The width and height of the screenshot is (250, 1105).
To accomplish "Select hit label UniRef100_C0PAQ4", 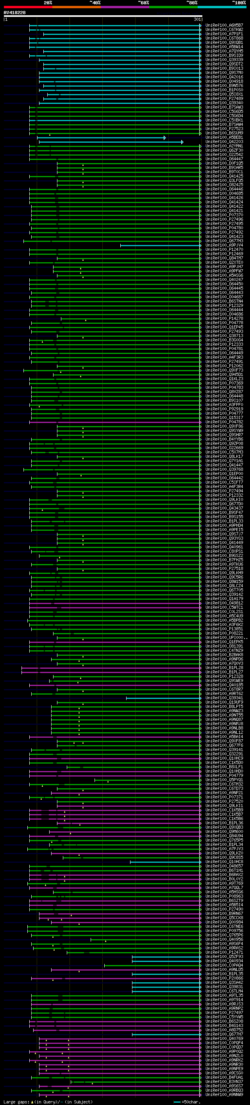I will pyautogui.click(x=224, y=965).
